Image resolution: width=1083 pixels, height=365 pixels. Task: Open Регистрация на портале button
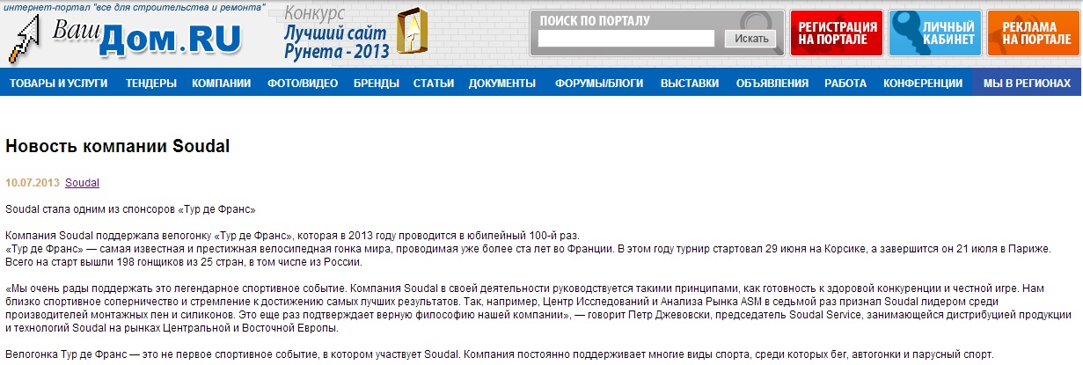(x=837, y=33)
